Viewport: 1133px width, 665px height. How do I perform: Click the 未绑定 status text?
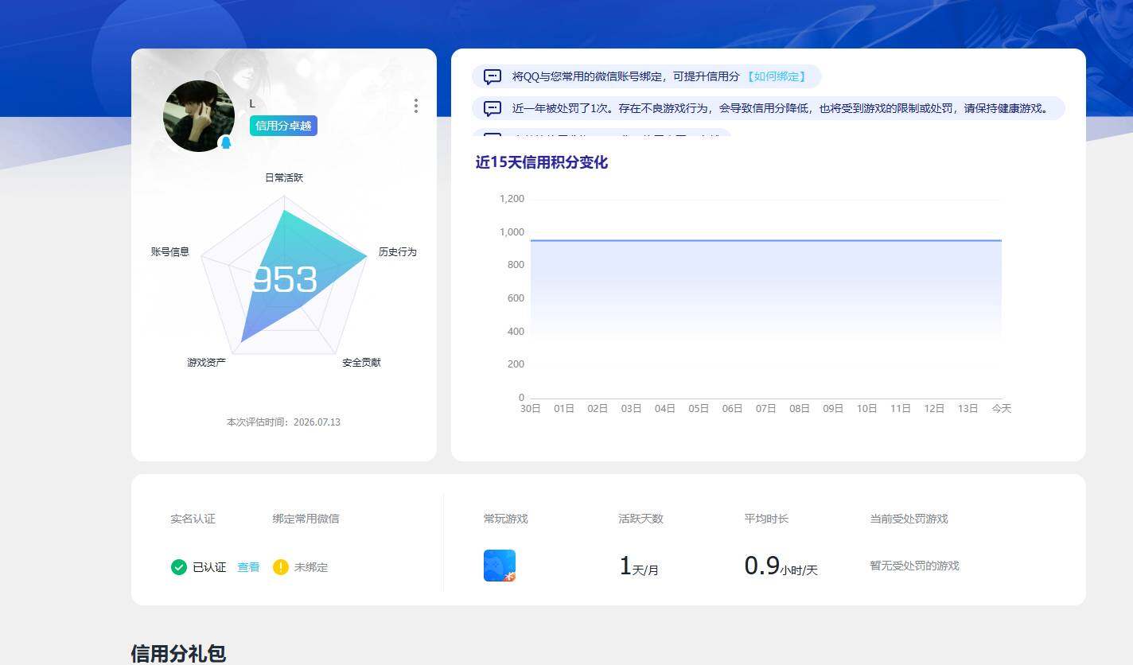(311, 567)
